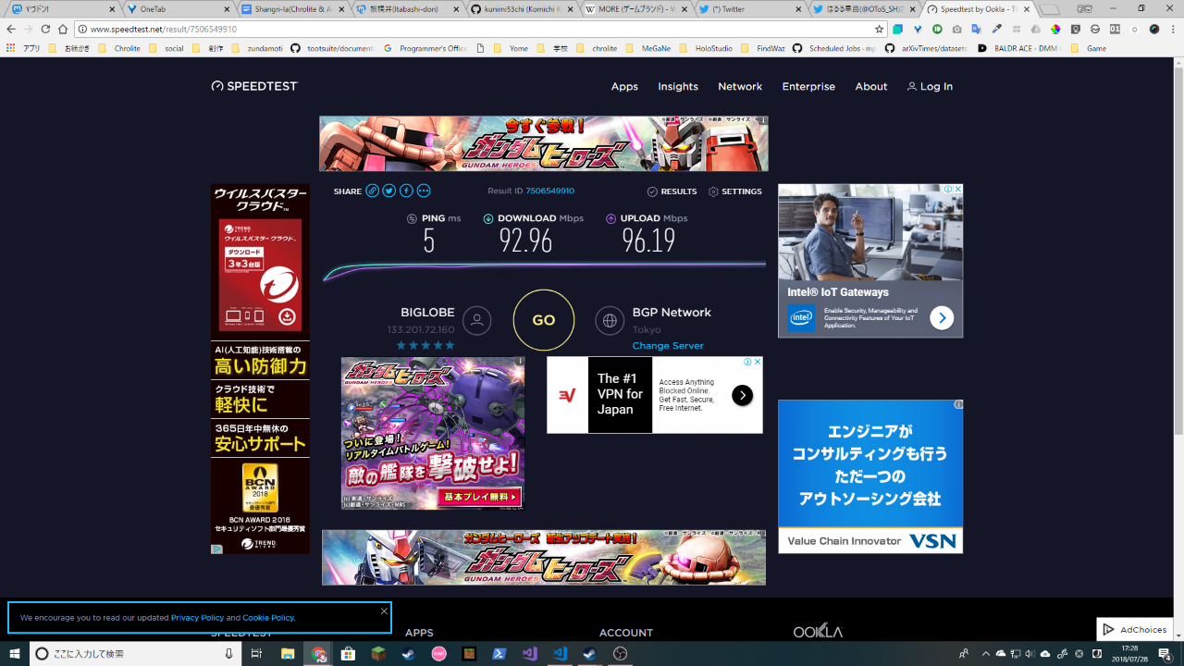Open the Result ID 7506549910 link

[549, 191]
